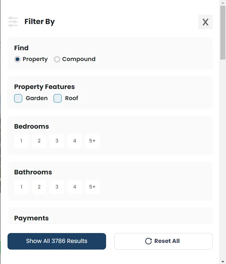This screenshot has height=264, width=226.
Task: Choose 4 bedrooms option
Action: click(75, 141)
